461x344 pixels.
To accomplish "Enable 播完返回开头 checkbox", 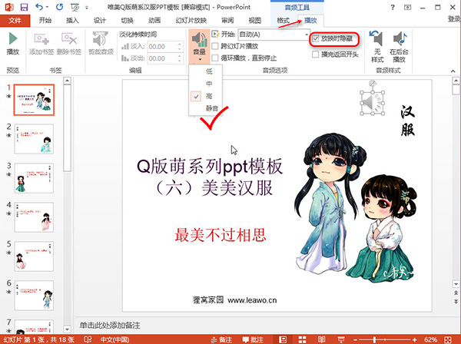I will click(x=316, y=55).
